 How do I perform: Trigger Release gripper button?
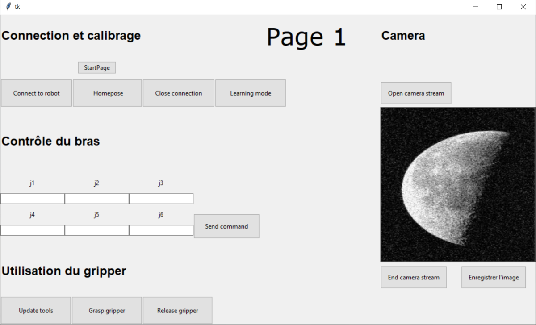(x=177, y=311)
